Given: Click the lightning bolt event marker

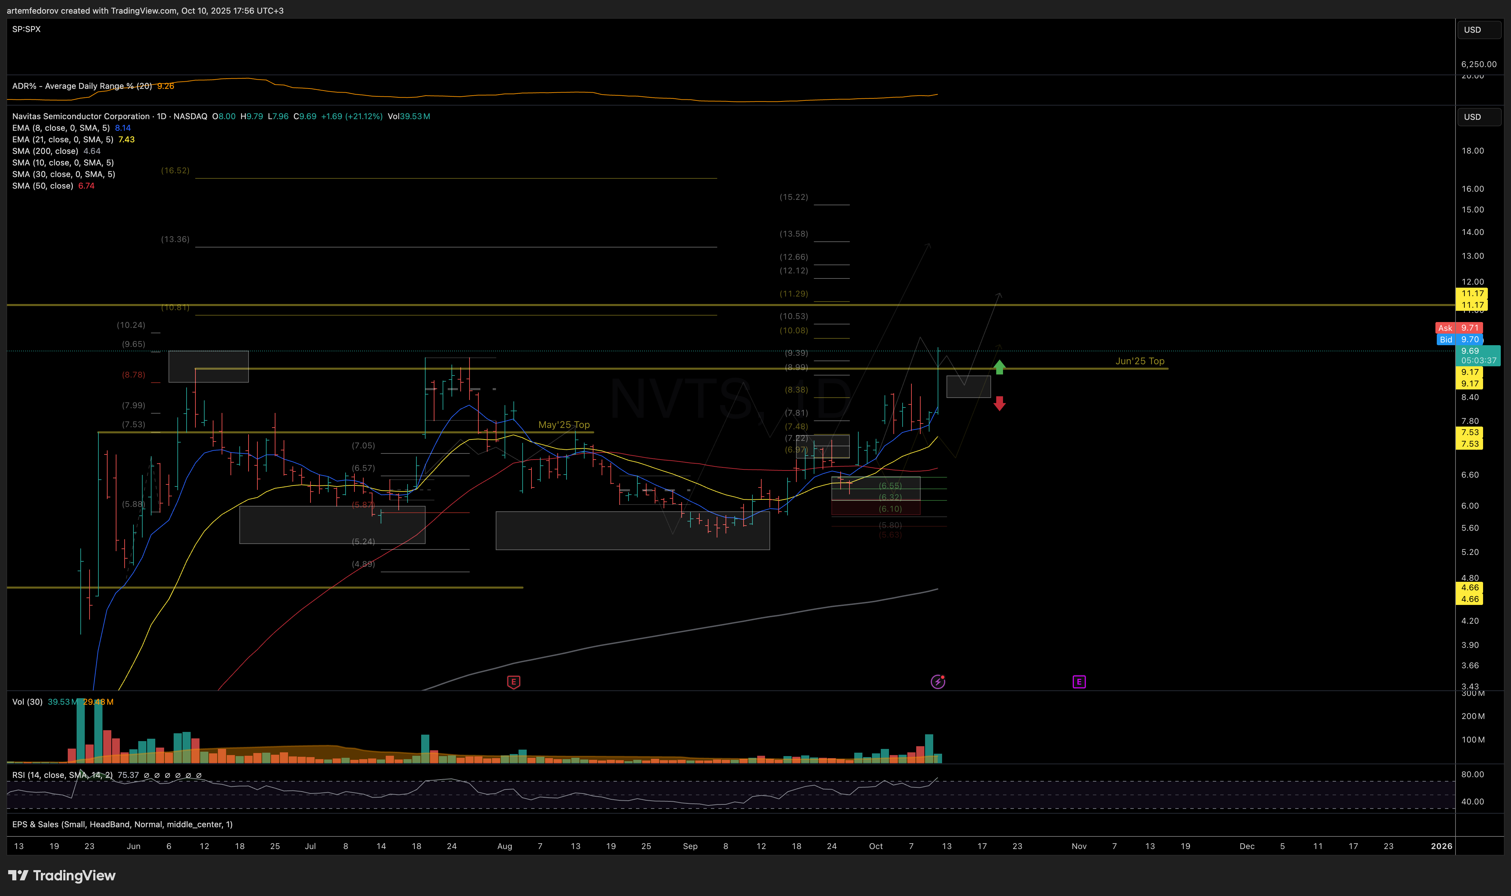Looking at the screenshot, I should 938,682.
